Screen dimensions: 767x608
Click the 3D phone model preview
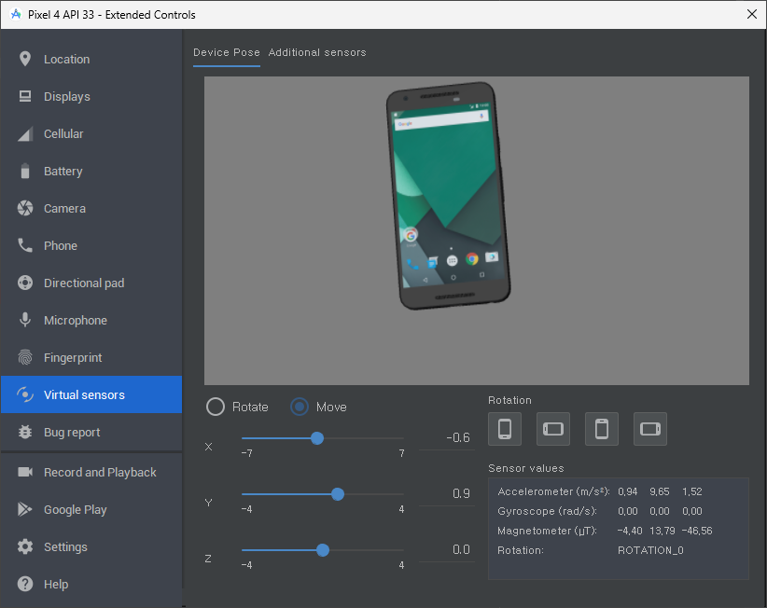point(449,196)
